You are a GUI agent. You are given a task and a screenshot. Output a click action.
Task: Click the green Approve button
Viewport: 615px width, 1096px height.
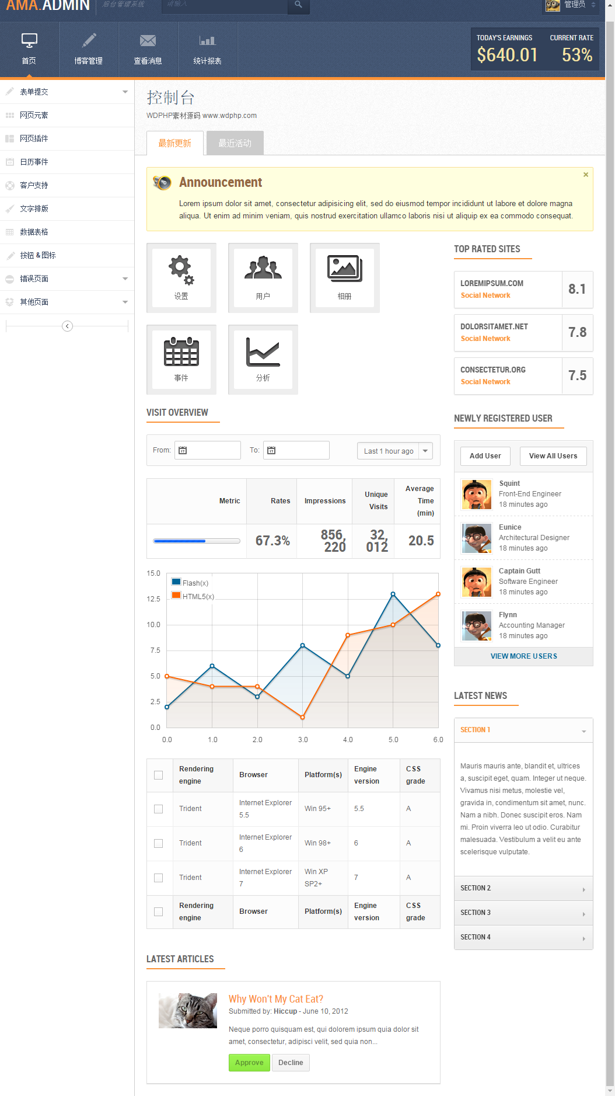pos(249,1062)
